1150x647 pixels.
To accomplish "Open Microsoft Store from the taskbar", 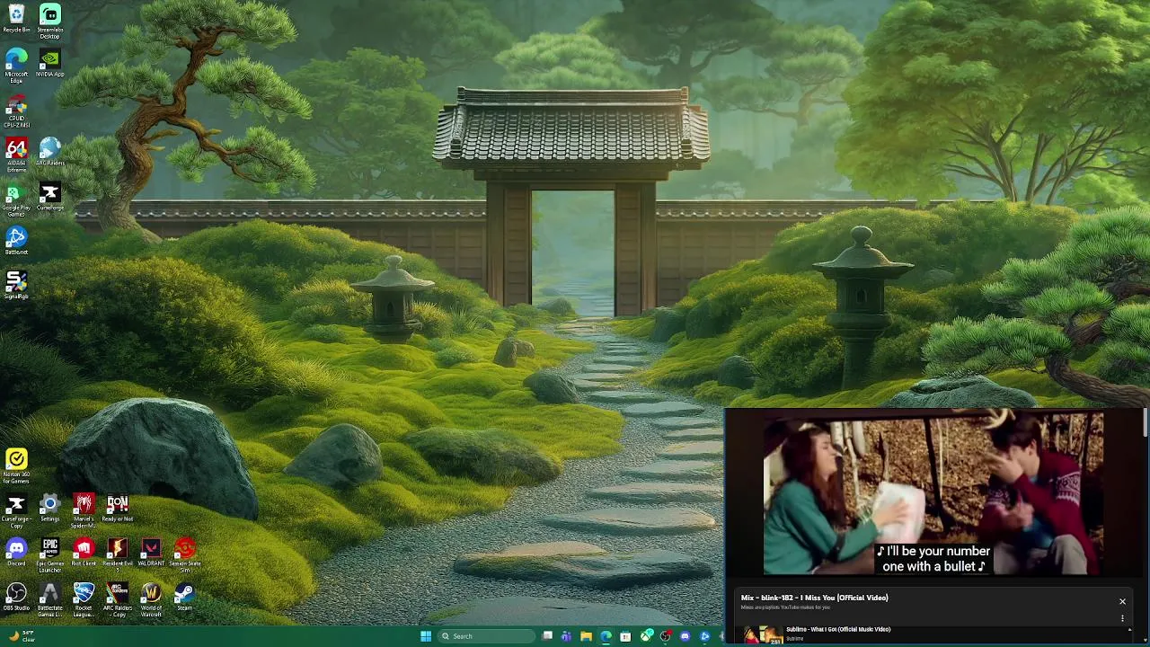I will (x=625, y=636).
